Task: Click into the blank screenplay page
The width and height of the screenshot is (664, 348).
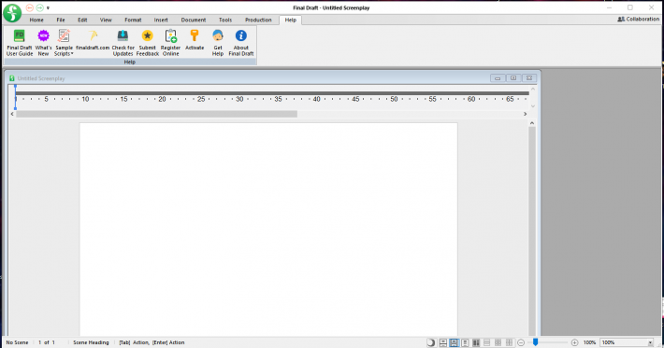Action: [268, 229]
